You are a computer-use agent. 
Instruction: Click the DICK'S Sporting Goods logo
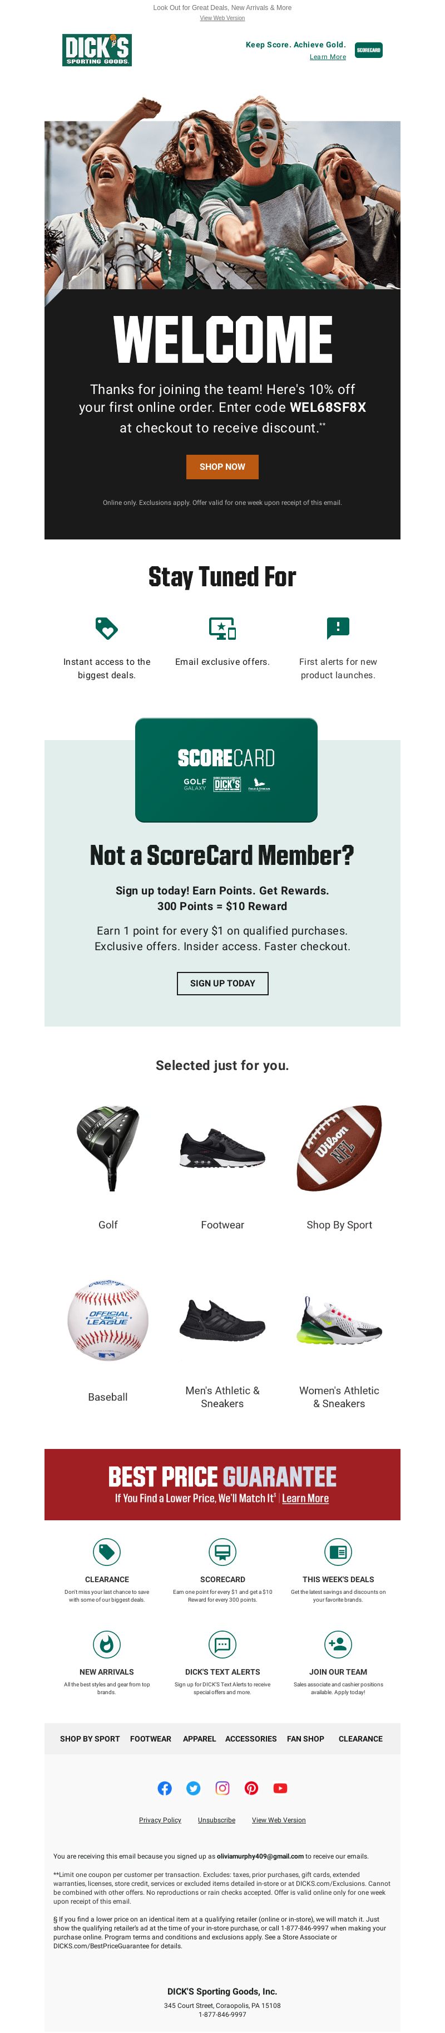click(97, 50)
